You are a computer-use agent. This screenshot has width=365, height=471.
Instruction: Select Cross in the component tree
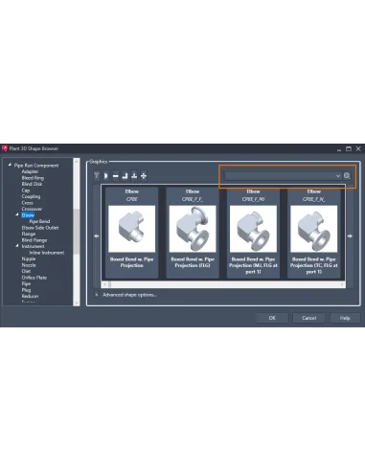click(x=28, y=203)
